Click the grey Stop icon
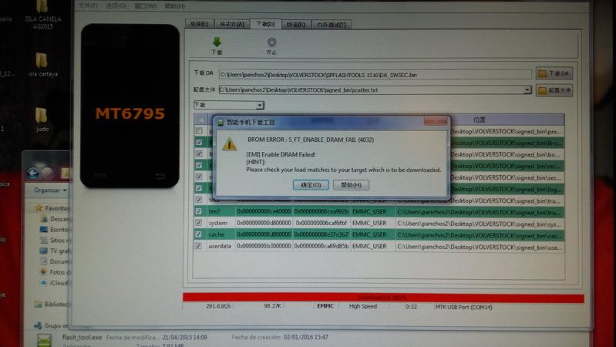Screen dimensions: 616x347 [x=271, y=42]
